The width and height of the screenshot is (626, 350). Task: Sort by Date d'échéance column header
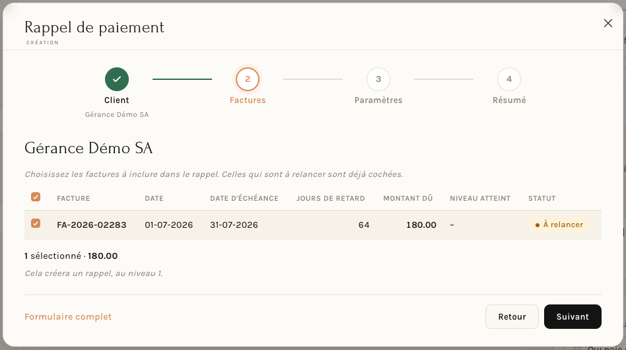click(x=244, y=198)
